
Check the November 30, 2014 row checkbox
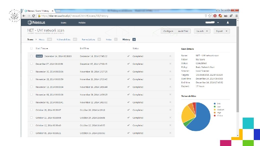(x=31, y=71)
